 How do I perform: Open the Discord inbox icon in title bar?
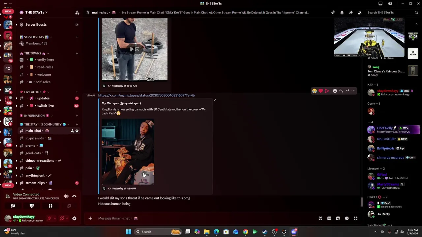coord(380,4)
